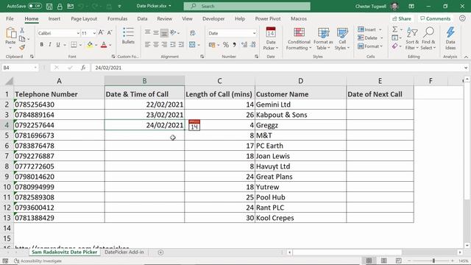The height and width of the screenshot is (265, 471).
Task: Click the Paste clipboard icon
Action: click(10, 32)
